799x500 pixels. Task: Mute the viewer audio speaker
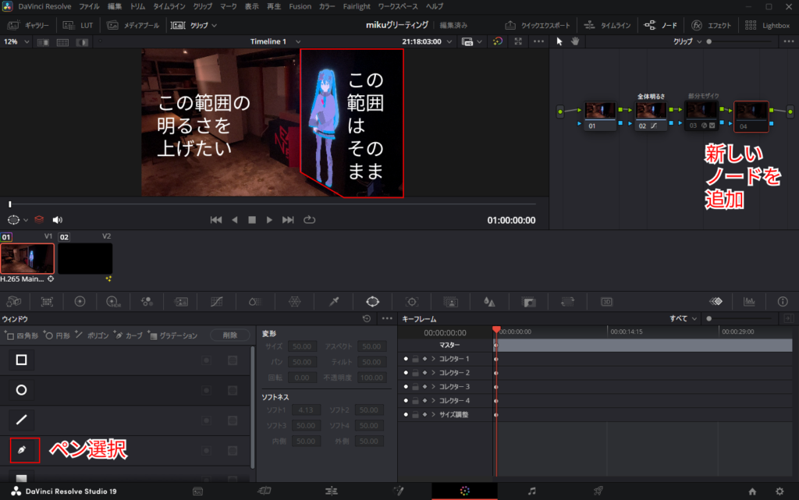[x=57, y=220]
